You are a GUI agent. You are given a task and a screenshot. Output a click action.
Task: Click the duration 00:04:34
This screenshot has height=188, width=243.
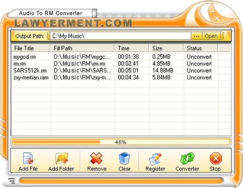click(128, 77)
